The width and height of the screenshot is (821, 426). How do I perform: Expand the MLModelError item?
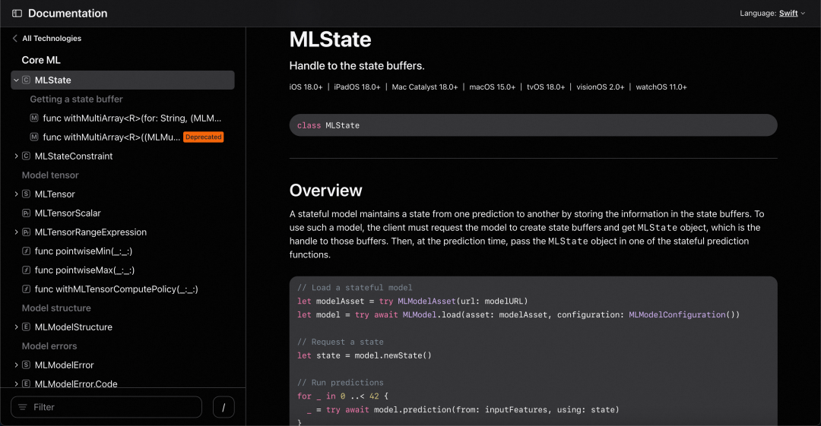click(16, 364)
